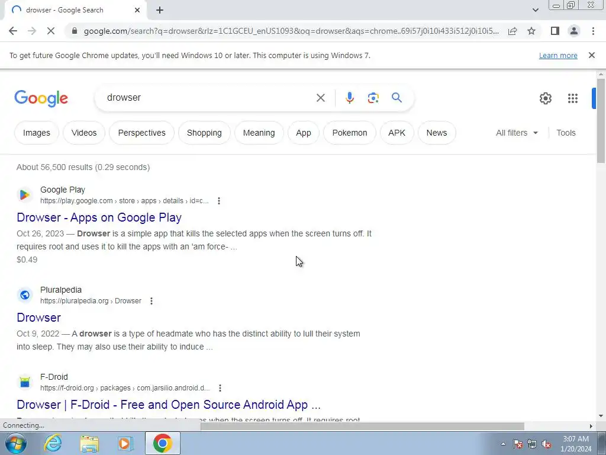Select the APK filter chip

tap(397, 133)
